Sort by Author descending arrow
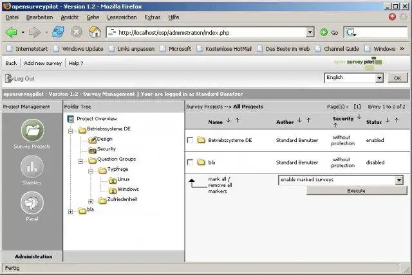 pyautogui.click(x=299, y=120)
